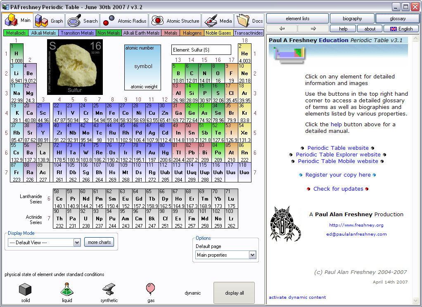Click the Sulfur sample photo

point(75,67)
